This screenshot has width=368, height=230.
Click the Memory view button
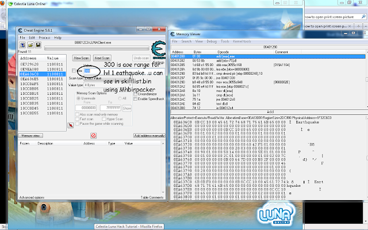point(30,136)
